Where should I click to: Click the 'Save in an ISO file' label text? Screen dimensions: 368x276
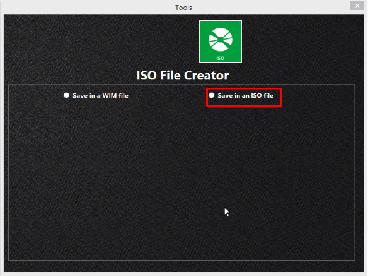coord(246,96)
